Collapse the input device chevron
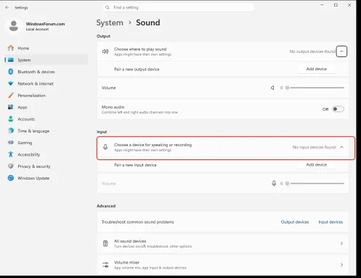361x278 pixels. [x=341, y=147]
